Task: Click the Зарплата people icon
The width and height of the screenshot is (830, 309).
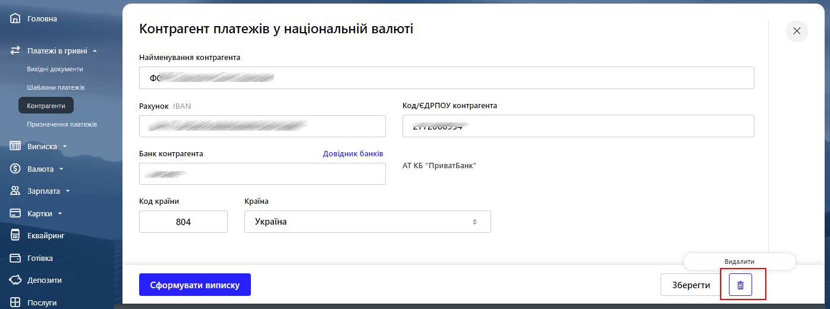Action: 15,191
